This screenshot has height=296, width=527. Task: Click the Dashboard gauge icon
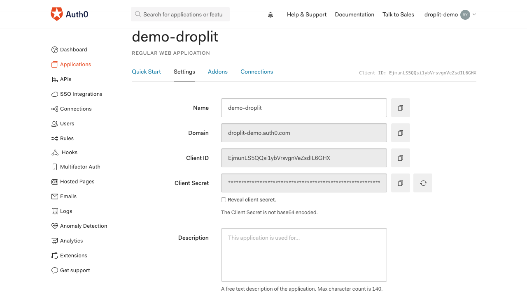tap(55, 50)
